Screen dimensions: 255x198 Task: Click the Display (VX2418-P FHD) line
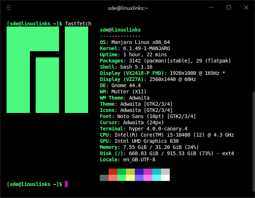(x=162, y=73)
